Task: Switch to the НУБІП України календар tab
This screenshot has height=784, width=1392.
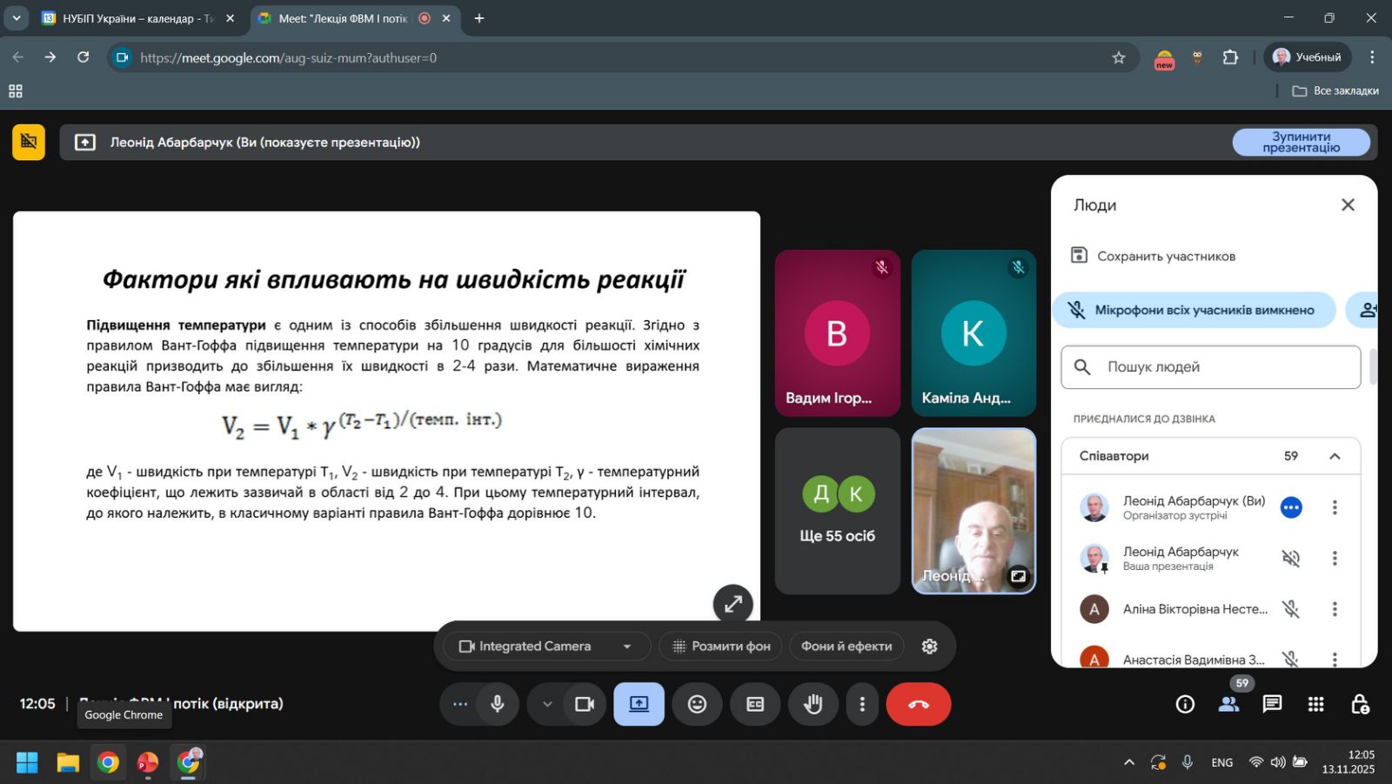Action: pyautogui.click(x=139, y=18)
